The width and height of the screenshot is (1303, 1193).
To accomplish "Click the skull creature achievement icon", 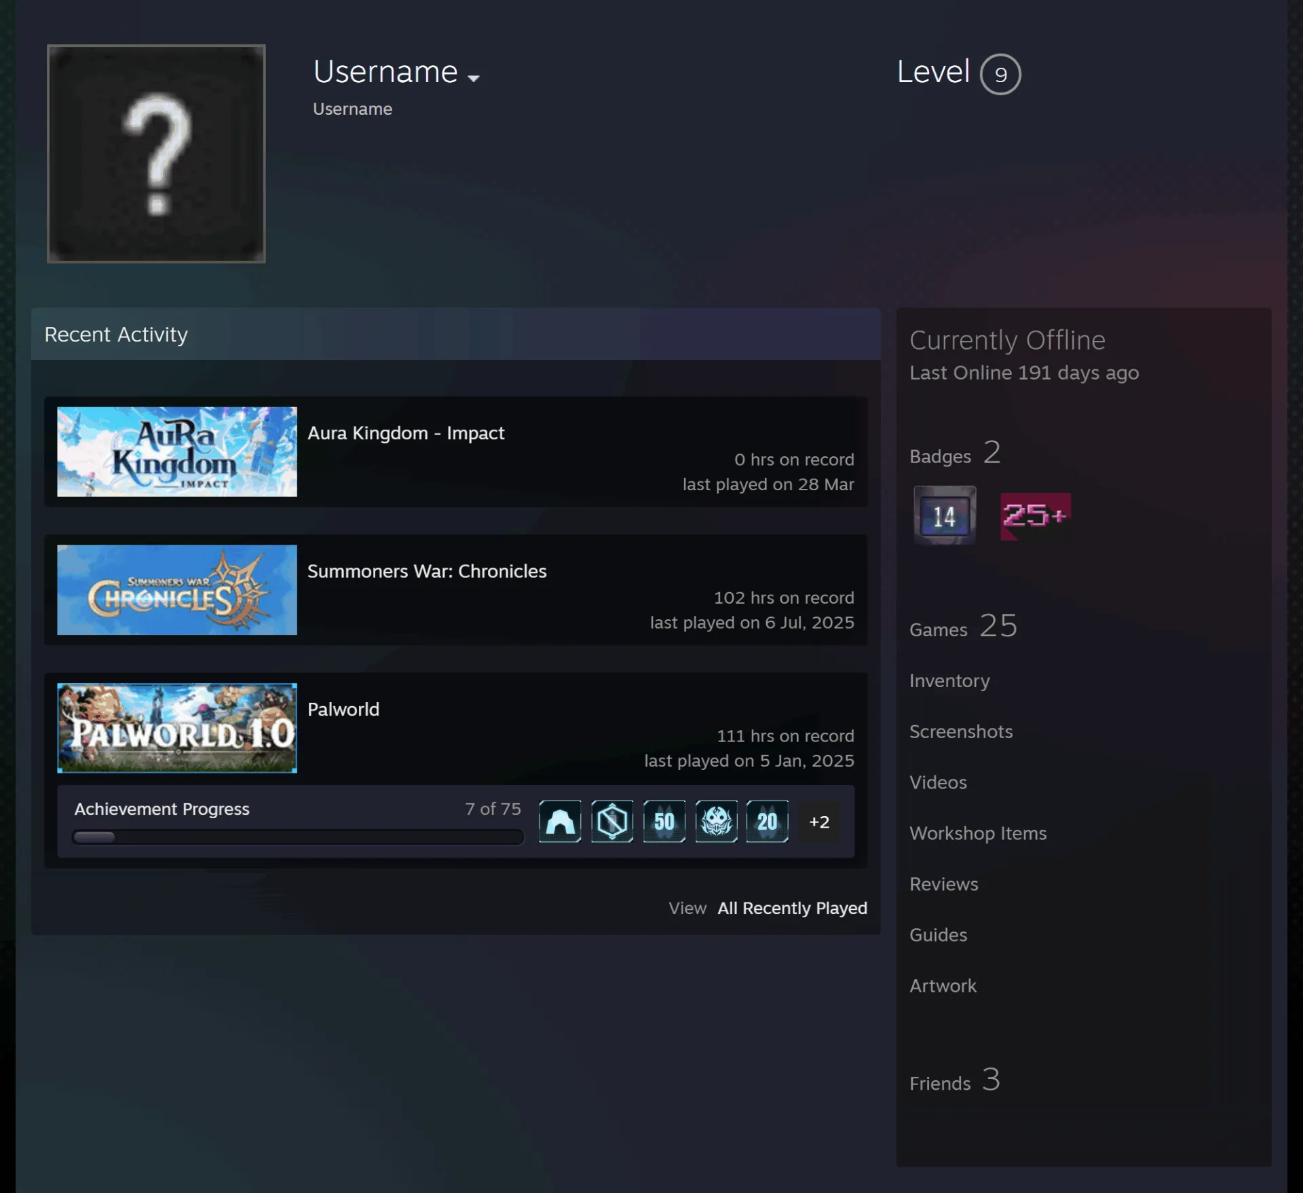I will click(716, 822).
